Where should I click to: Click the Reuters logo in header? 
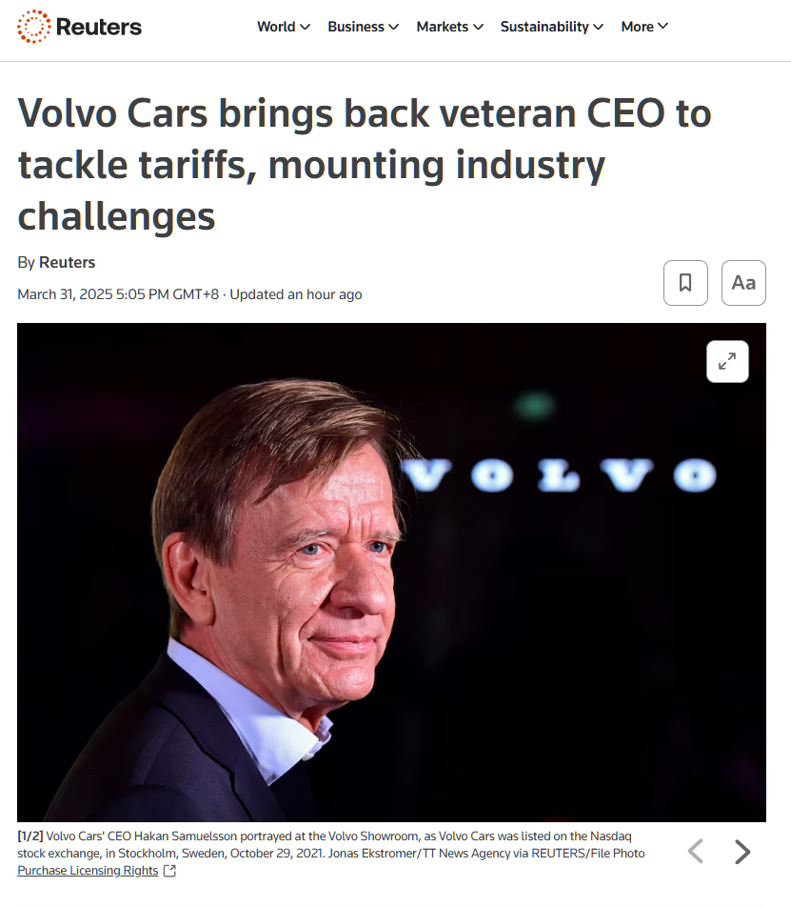coord(80,27)
